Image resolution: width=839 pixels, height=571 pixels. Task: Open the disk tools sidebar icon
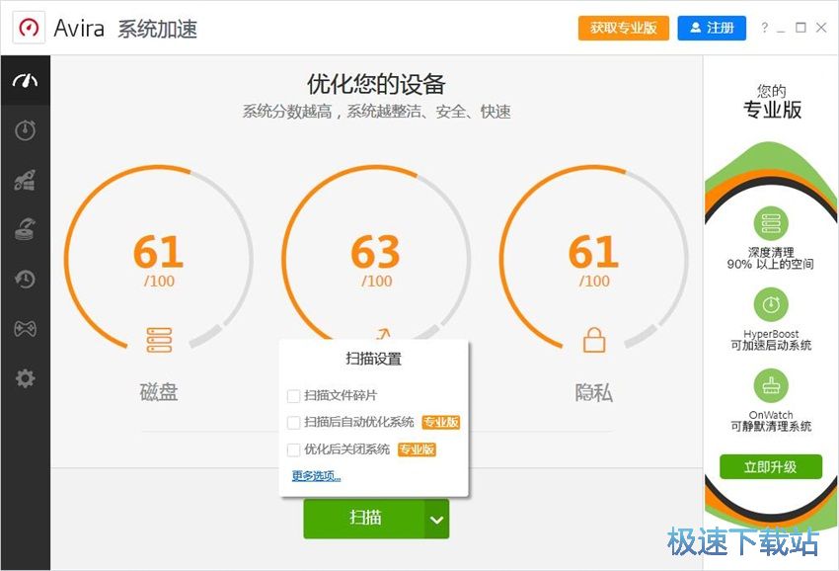click(x=25, y=229)
